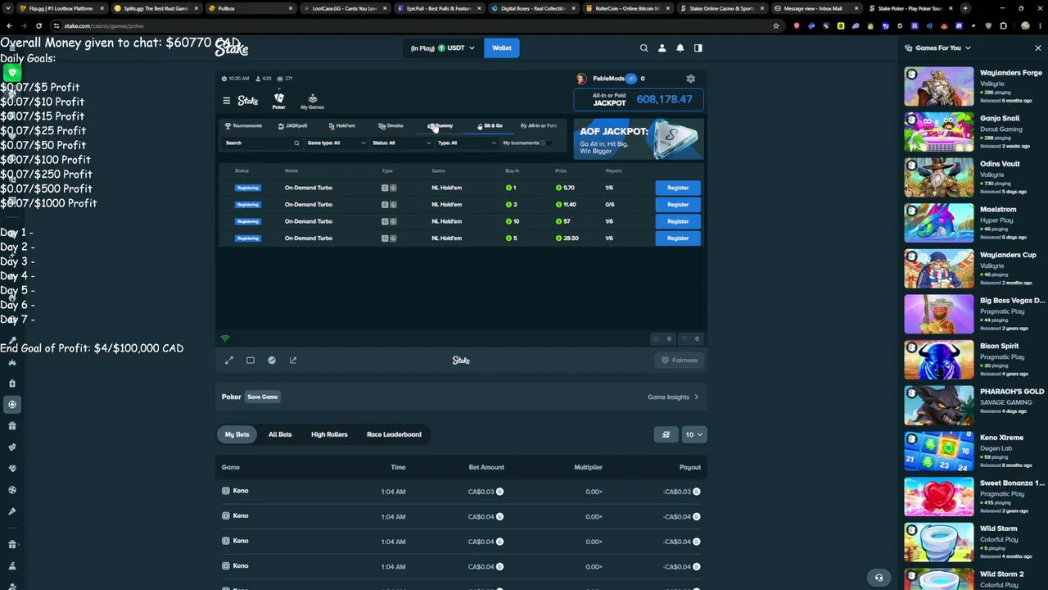Image resolution: width=1048 pixels, height=590 pixels.
Task: Select the All Bets tab
Action: click(280, 434)
